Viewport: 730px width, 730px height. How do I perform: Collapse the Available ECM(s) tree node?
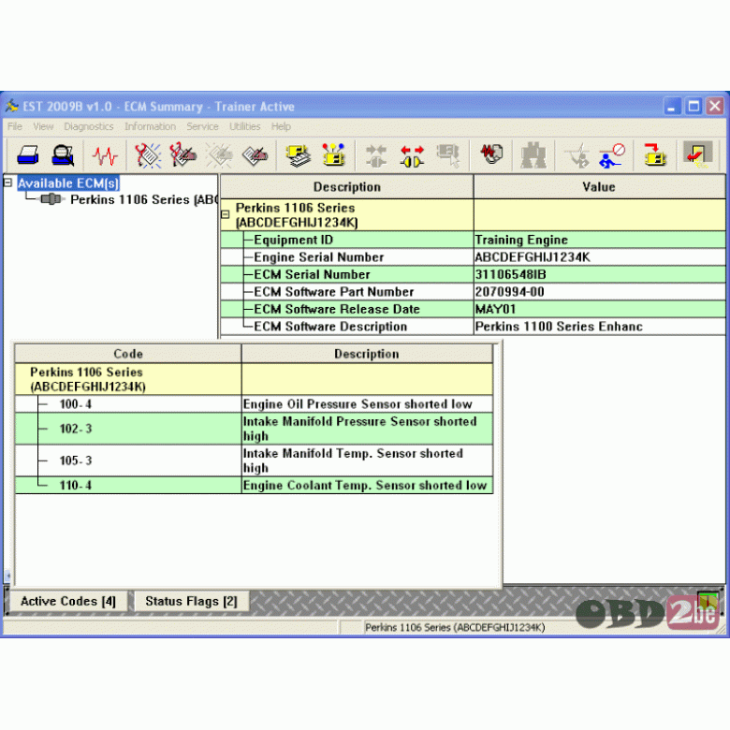[7, 182]
